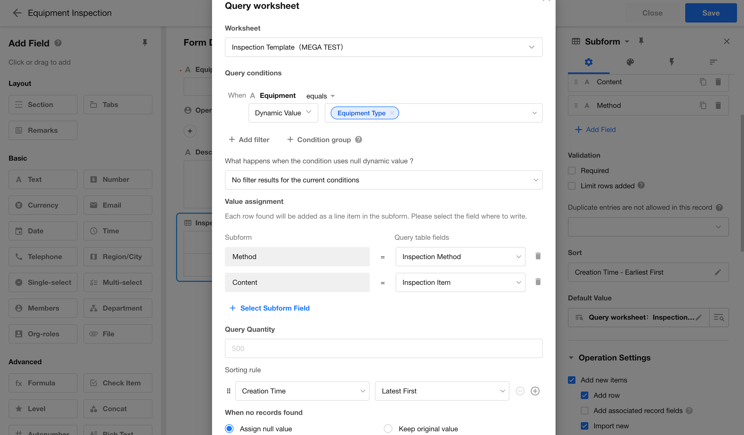Image resolution: width=744 pixels, height=435 pixels.
Task: Collapse the Operation Settings section
Action: click(x=571, y=358)
